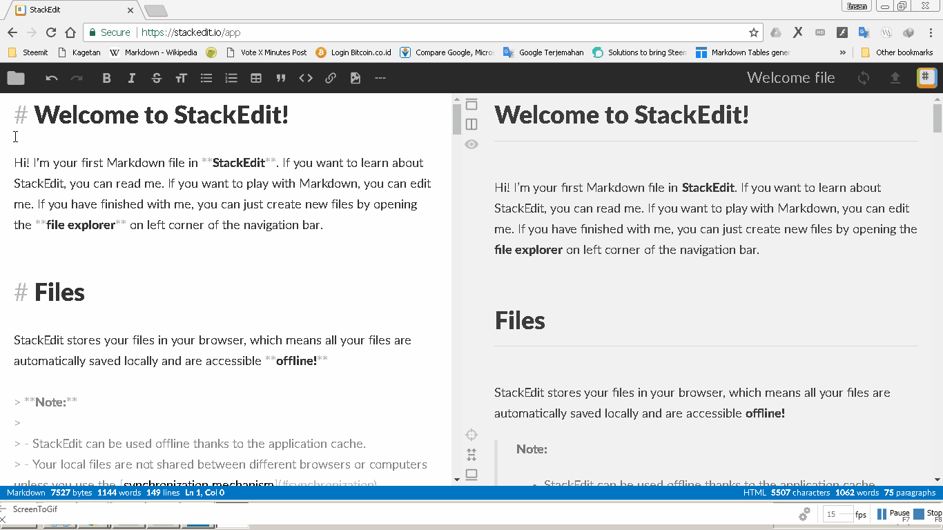Open the Kagetan bookmark
This screenshot has width=943, height=530.
[79, 52]
